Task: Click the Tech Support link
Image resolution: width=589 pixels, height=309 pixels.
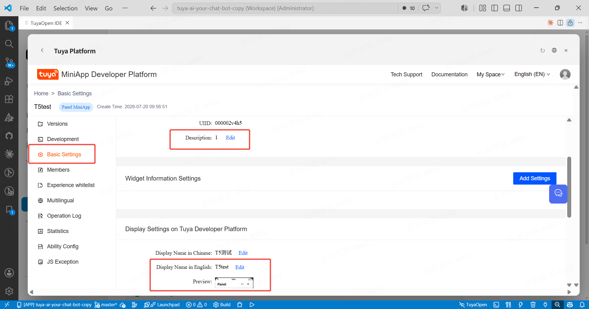Action: 406,74
